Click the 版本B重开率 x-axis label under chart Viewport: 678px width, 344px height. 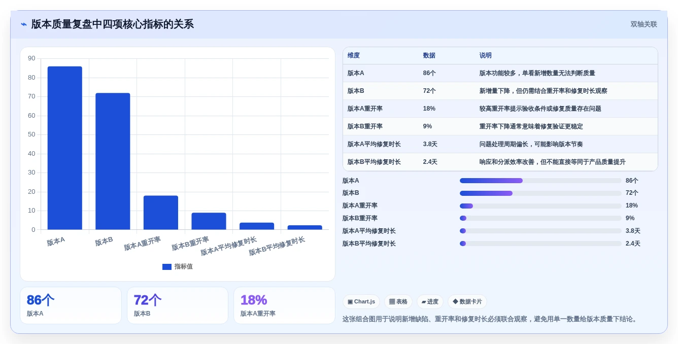(190, 244)
